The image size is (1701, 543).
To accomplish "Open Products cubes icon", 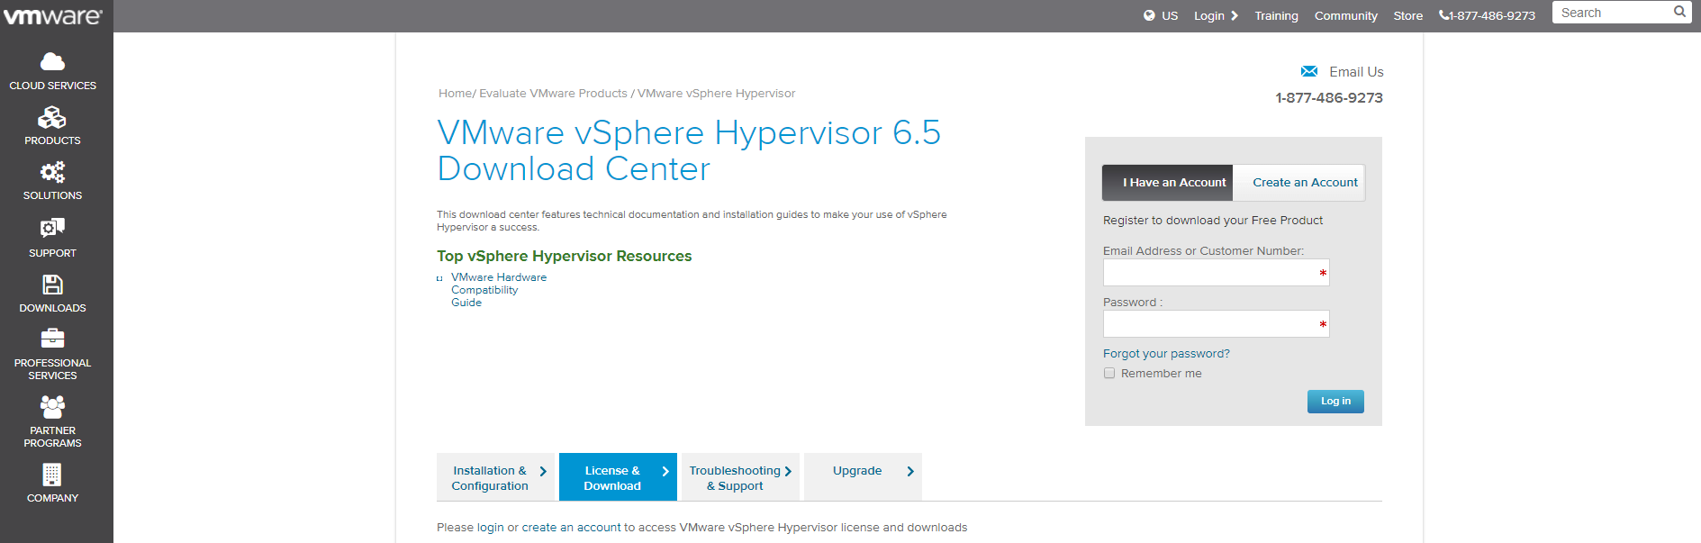I will (x=52, y=118).
